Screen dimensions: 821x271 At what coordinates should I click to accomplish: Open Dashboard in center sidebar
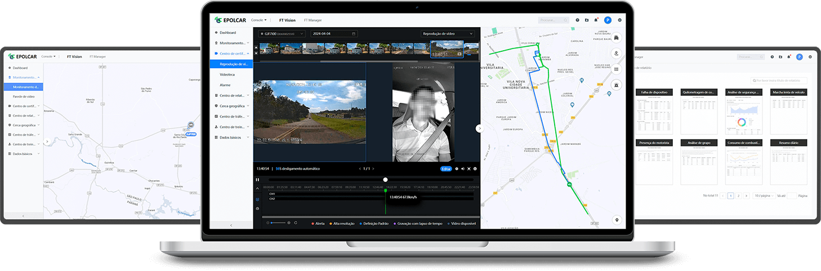[x=228, y=33]
